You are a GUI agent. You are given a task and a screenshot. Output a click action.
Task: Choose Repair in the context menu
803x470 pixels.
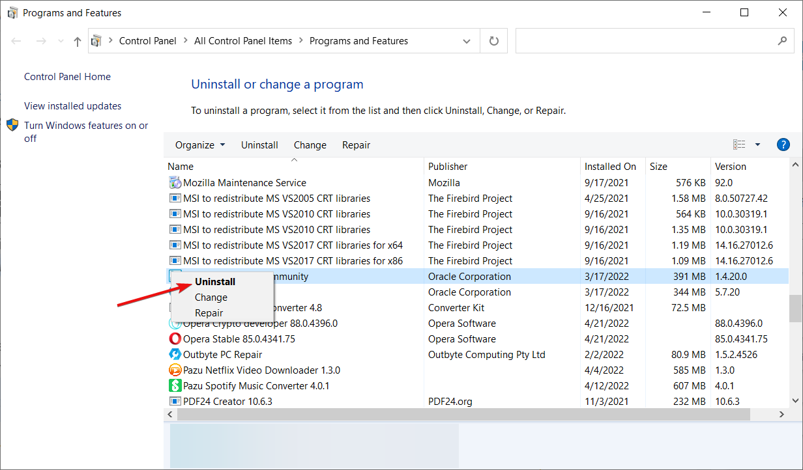coord(209,313)
